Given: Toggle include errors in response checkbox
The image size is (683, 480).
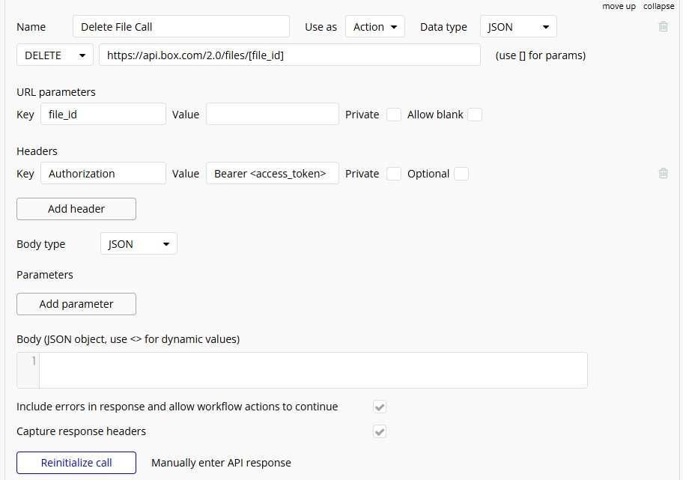Looking at the screenshot, I should pyautogui.click(x=380, y=407).
